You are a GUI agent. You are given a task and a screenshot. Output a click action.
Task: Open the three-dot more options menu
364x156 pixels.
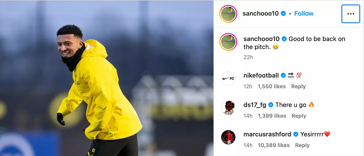tap(351, 14)
